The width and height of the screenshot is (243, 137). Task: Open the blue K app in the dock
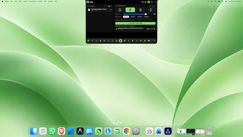[x=108, y=131]
